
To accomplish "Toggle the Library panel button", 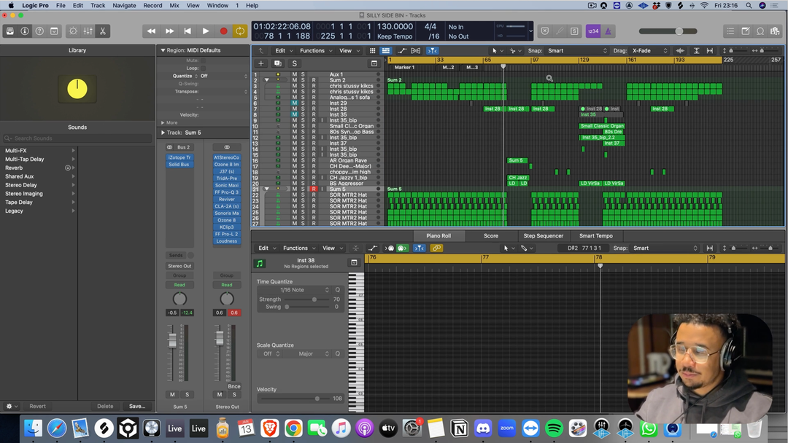I will [9, 31].
